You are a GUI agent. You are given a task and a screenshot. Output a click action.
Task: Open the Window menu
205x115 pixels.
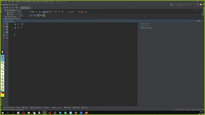coord(46,2)
